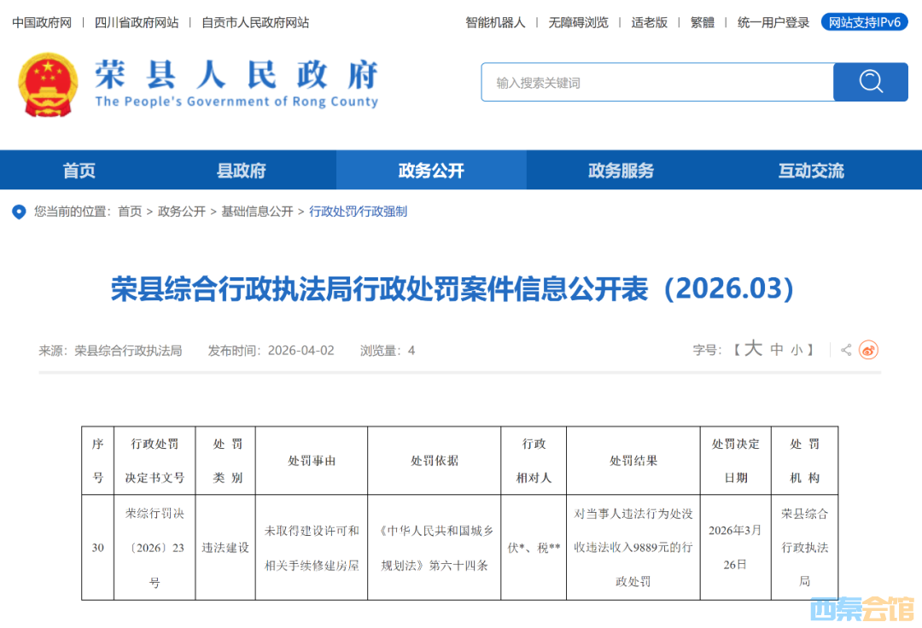Click the share icon beside font size

846,350
